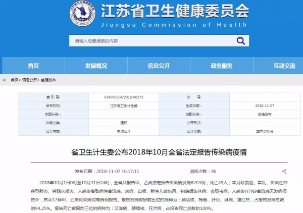The width and height of the screenshot is (303, 213).
Task: Select the publisher cell 江苏省卫生计生委
Action: point(124,106)
